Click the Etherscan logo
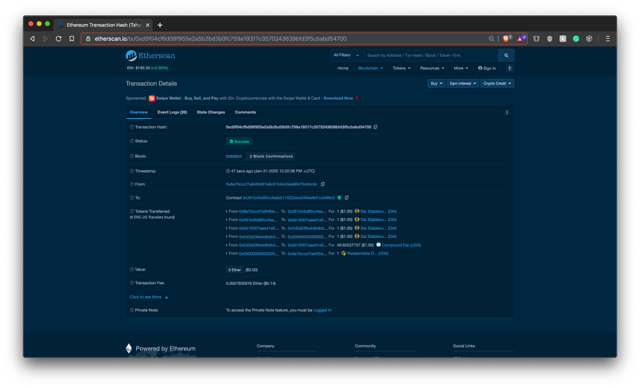Screen dimensions: 640x388 point(150,55)
